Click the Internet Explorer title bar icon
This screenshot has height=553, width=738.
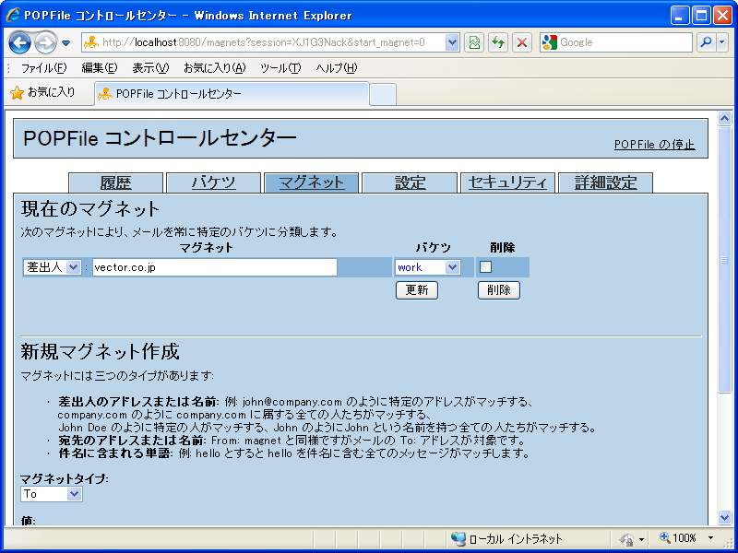(x=12, y=16)
